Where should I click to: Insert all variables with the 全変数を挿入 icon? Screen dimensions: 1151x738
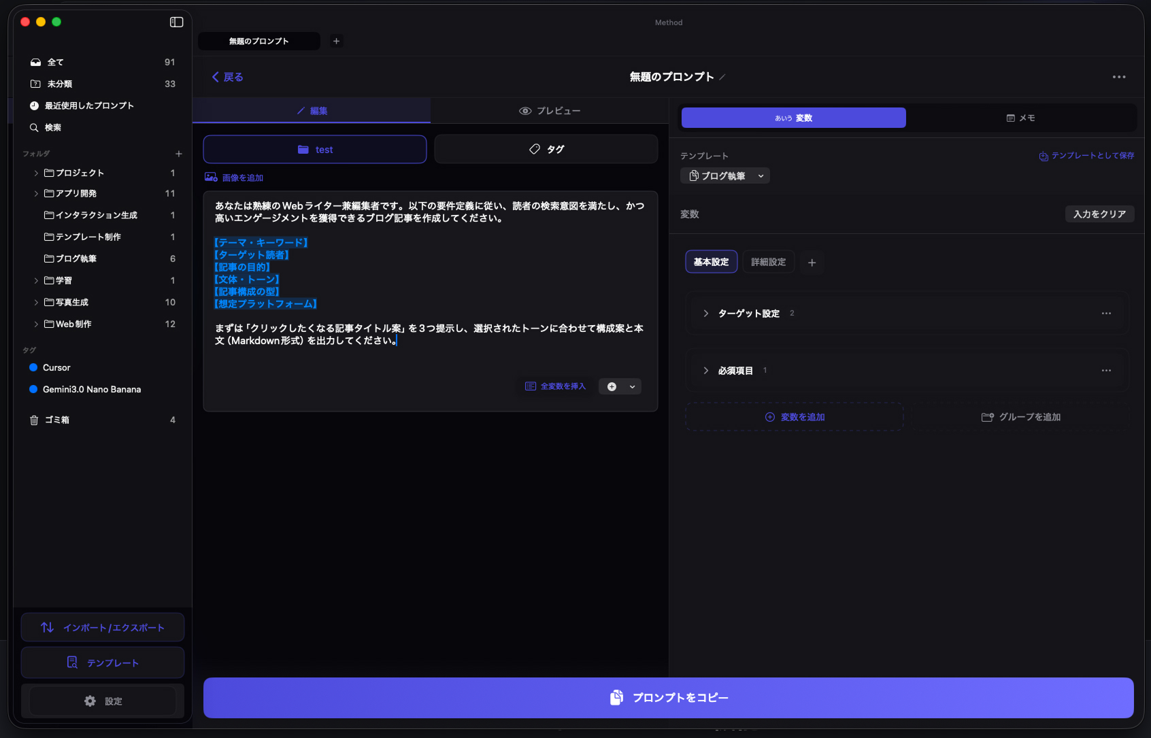(x=530, y=386)
